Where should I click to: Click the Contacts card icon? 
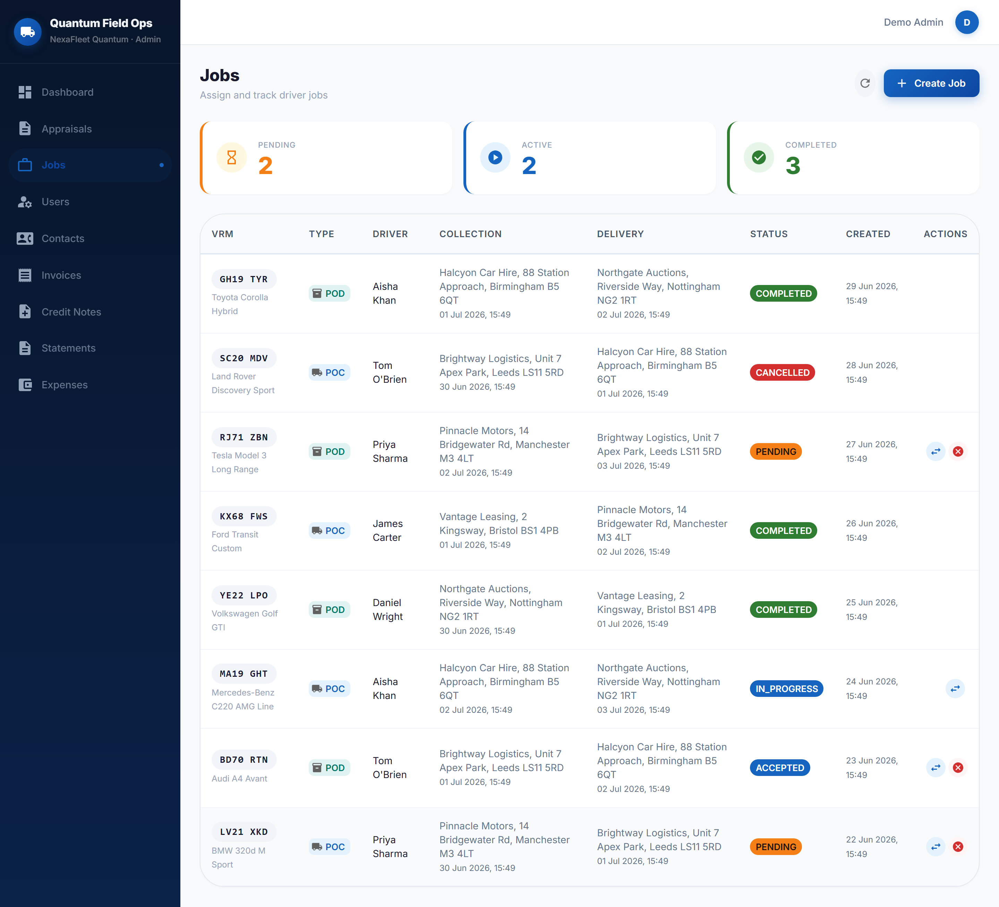[25, 238]
